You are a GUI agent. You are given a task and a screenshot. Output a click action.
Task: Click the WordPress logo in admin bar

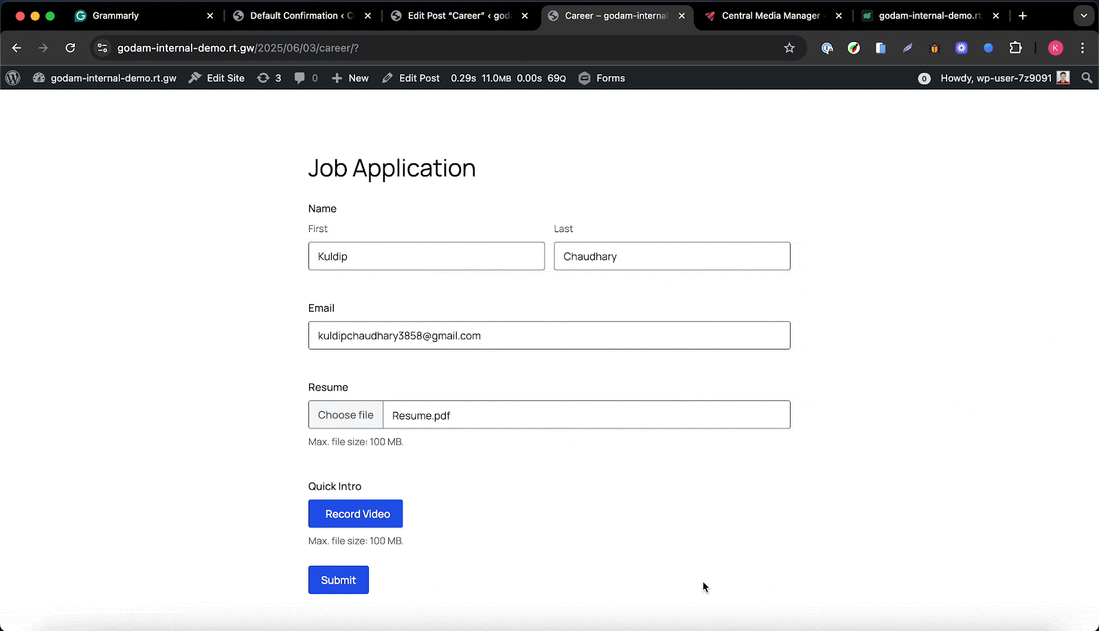coord(12,78)
